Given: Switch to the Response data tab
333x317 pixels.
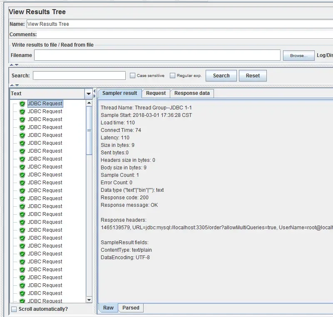Looking at the screenshot, I should 192,93.
